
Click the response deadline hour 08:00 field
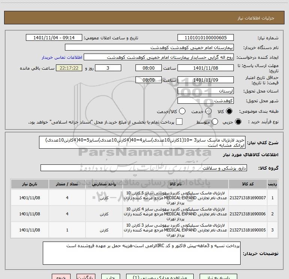coord(149,68)
